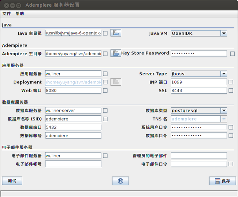Toggle checkbox beside 电子邮件服务器 field
Viewport: 238px width, 197px height.
pos(105,156)
